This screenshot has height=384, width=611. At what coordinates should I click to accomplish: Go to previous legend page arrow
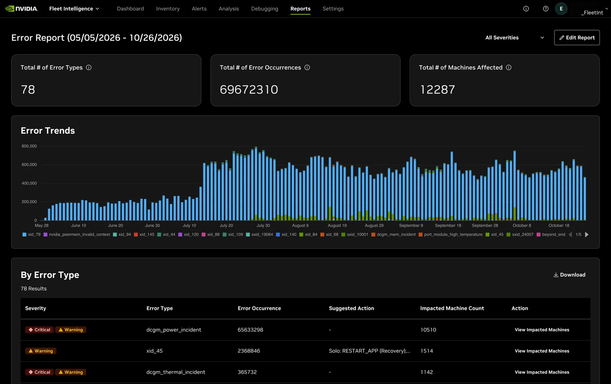click(570, 234)
